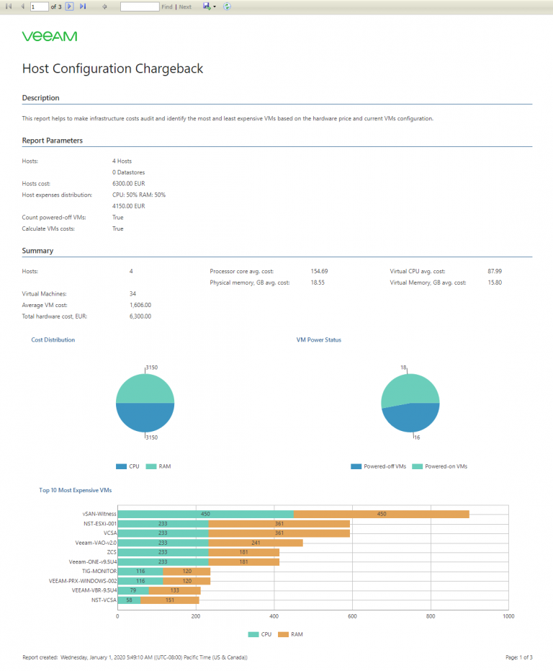Refresh the report with circular arrows icon
The width and height of the screenshot is (553, 671).
click(227, 6)
